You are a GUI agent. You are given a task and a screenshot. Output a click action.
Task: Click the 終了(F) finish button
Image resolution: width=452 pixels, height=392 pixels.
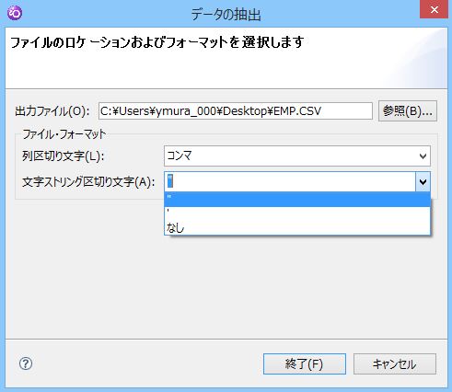(x=305, y=364)
